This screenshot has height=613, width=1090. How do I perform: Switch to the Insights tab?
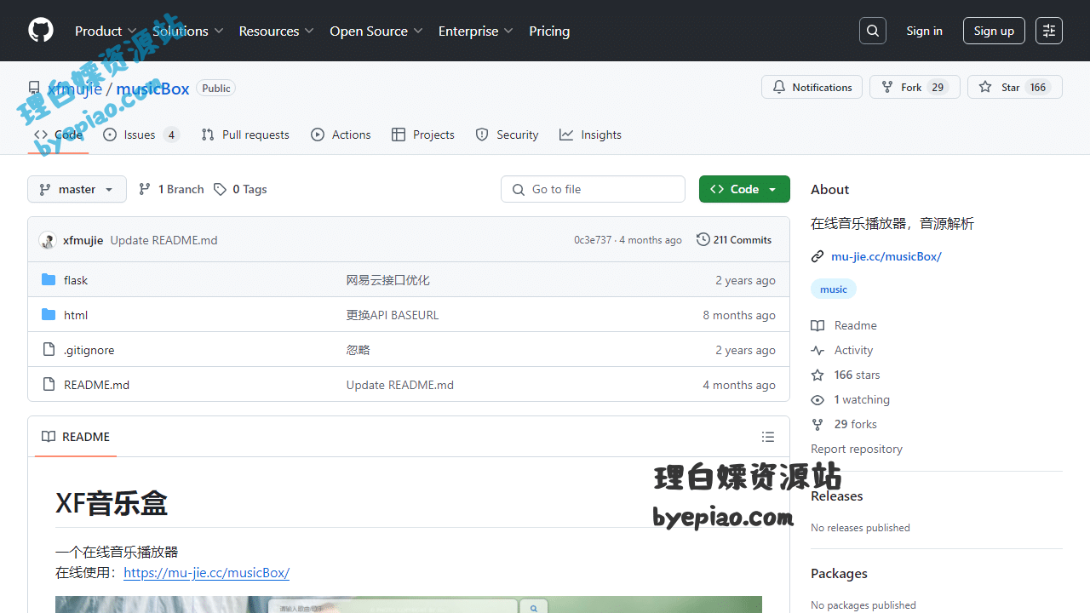(590, 135)
